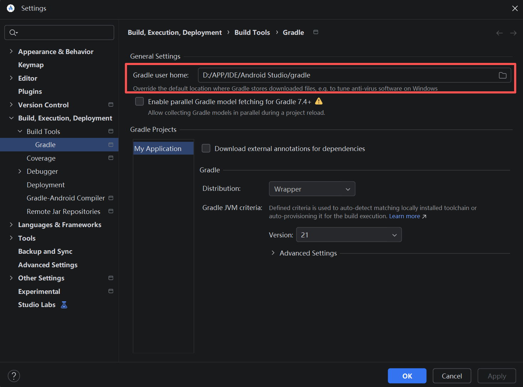Select Coverage in the settings tree
Screen dimensions: 523x387
click(41, 158)
